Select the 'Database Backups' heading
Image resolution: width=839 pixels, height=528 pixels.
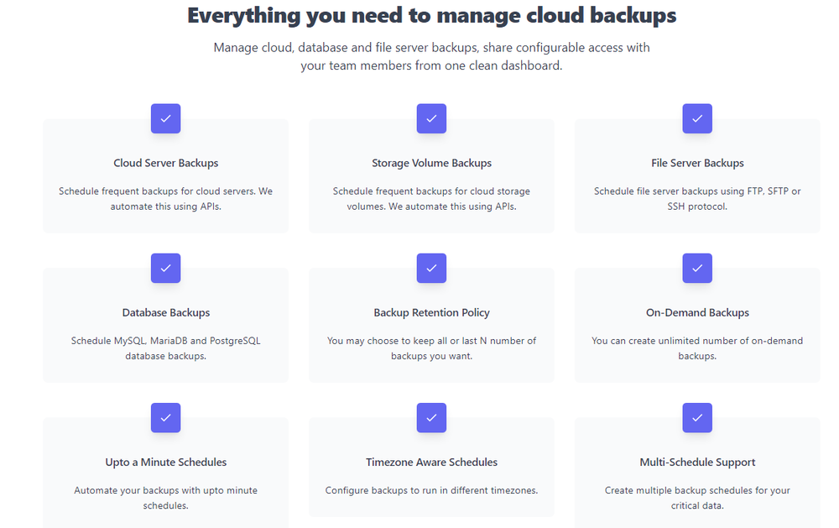(x=166, y=313)
